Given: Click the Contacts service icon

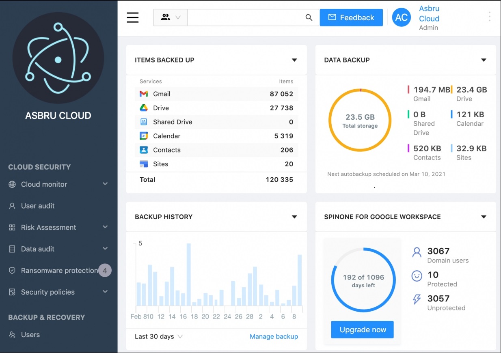Looking at the screenshot, I should point(144,150).
